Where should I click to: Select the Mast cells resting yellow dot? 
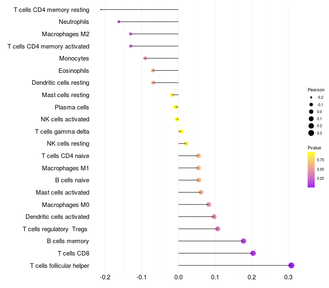172,95
